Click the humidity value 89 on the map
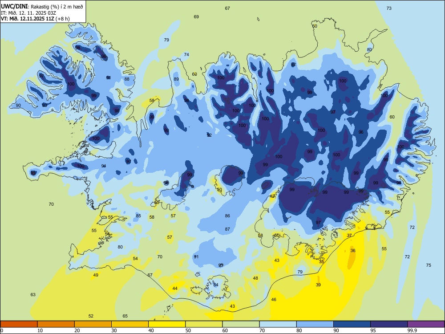 (x=177, y=79)
